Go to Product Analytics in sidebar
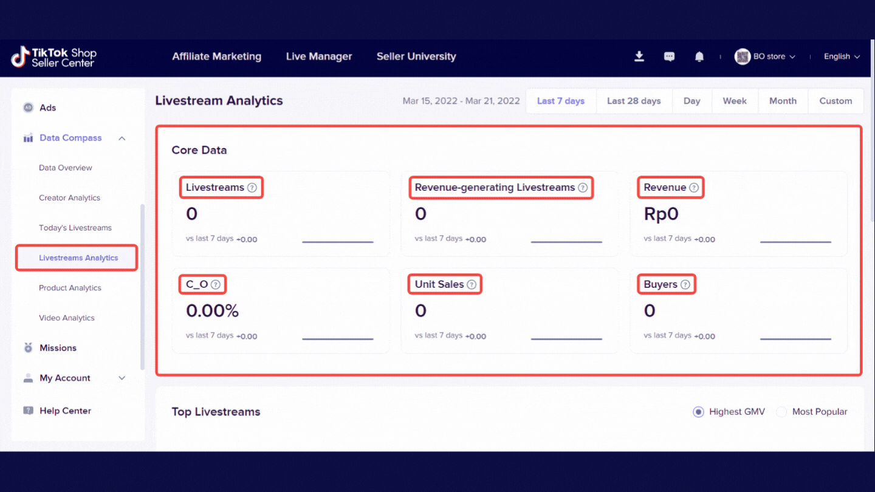The width and height of the screenshot is (875, 492). (70, 288)
